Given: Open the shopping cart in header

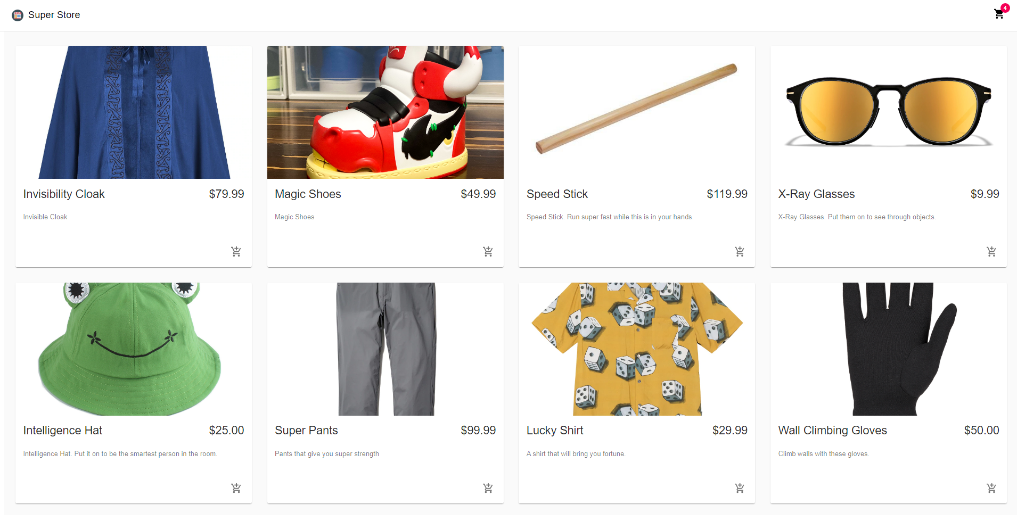Looking at the screenshot, I should pos(999,14).
